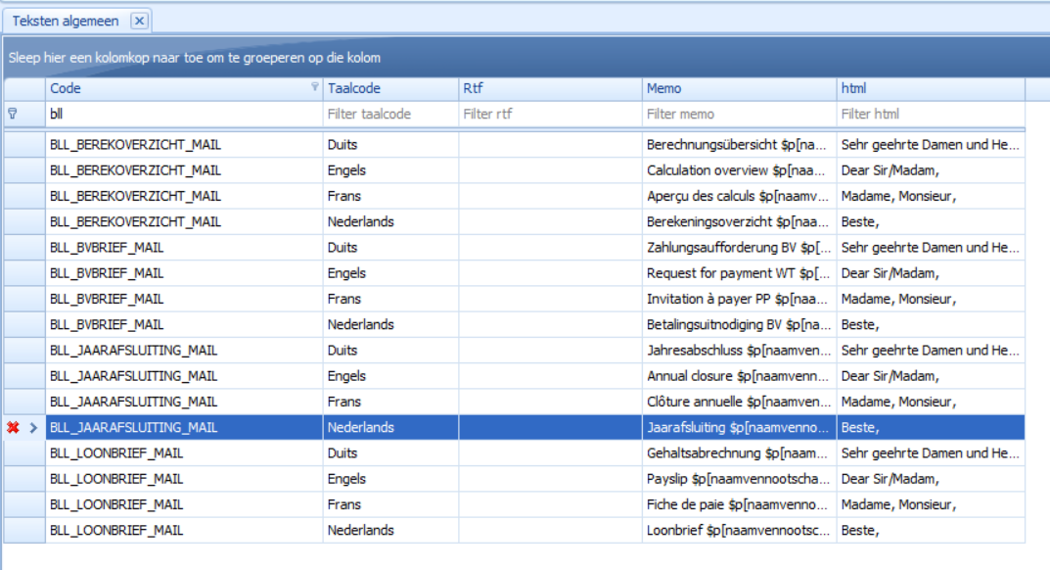Click the filter funnel icon in Code header
The width and height of the screenshot is (1050, 570).
314,87
